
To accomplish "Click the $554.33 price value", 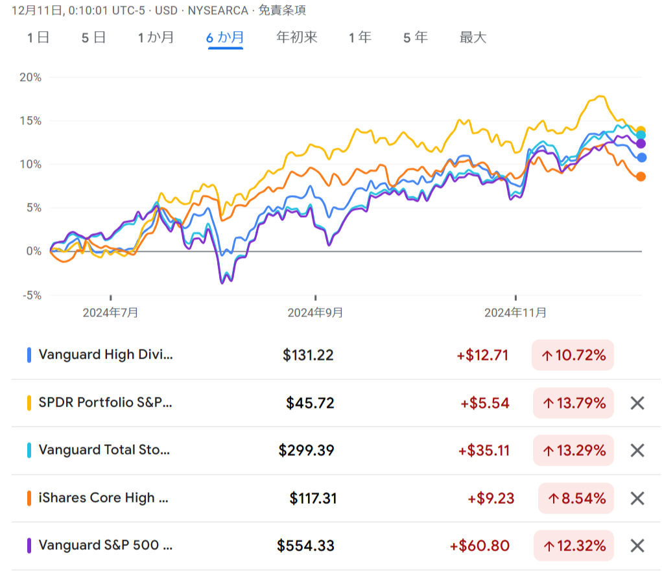I will pyautogui.click(x=305, y=546).
